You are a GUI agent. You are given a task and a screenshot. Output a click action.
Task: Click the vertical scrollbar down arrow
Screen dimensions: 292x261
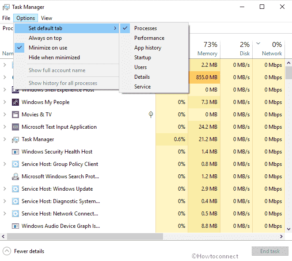(288, 229)
